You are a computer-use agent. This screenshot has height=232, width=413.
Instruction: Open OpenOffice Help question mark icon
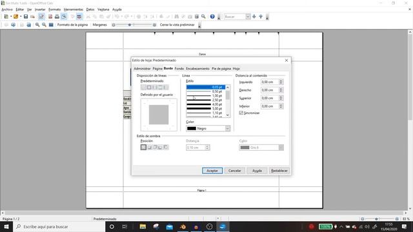coord(212,17)
